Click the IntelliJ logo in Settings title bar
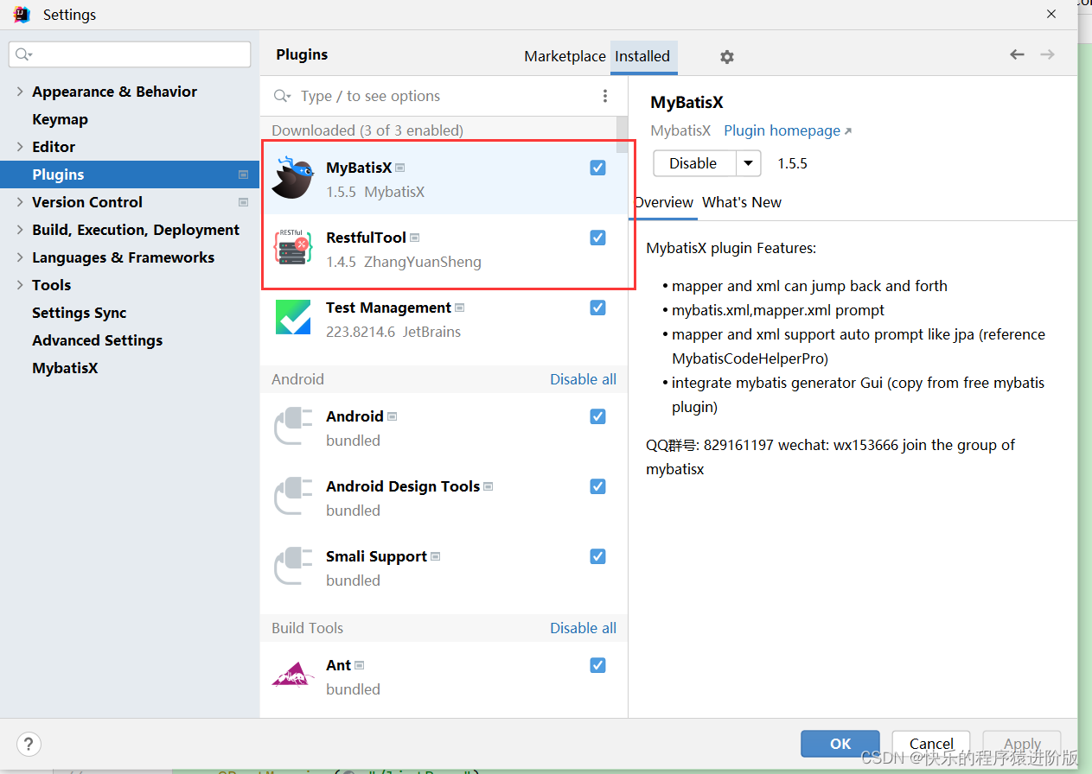Viewport: 1092px width, 774px height. pyautogui.click(x=22, y=15)
